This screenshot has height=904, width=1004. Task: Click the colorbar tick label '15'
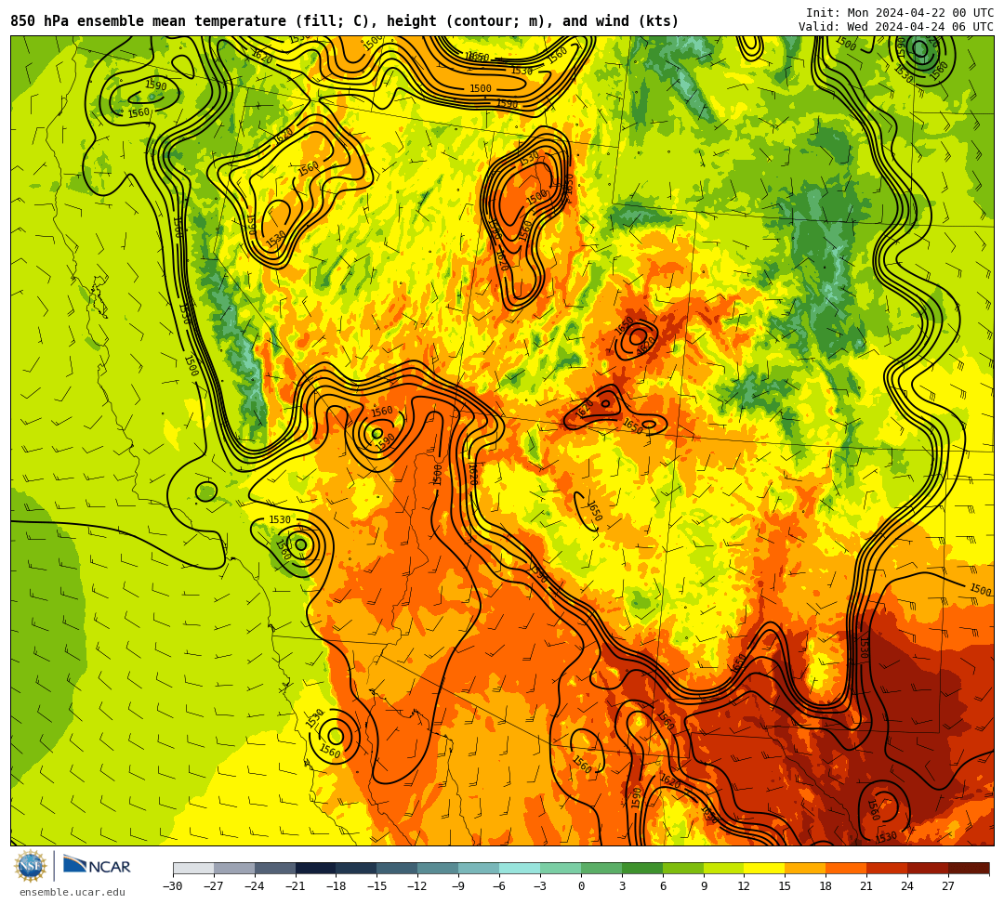tap(785, 886)
